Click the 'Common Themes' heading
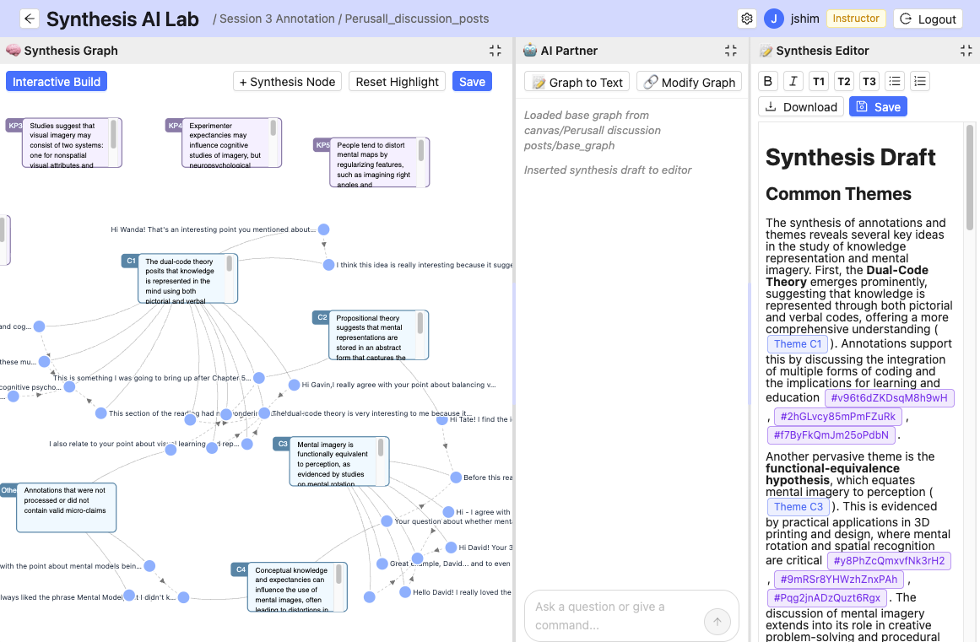Screen dimensions: 980x642 tap(838, 193)
